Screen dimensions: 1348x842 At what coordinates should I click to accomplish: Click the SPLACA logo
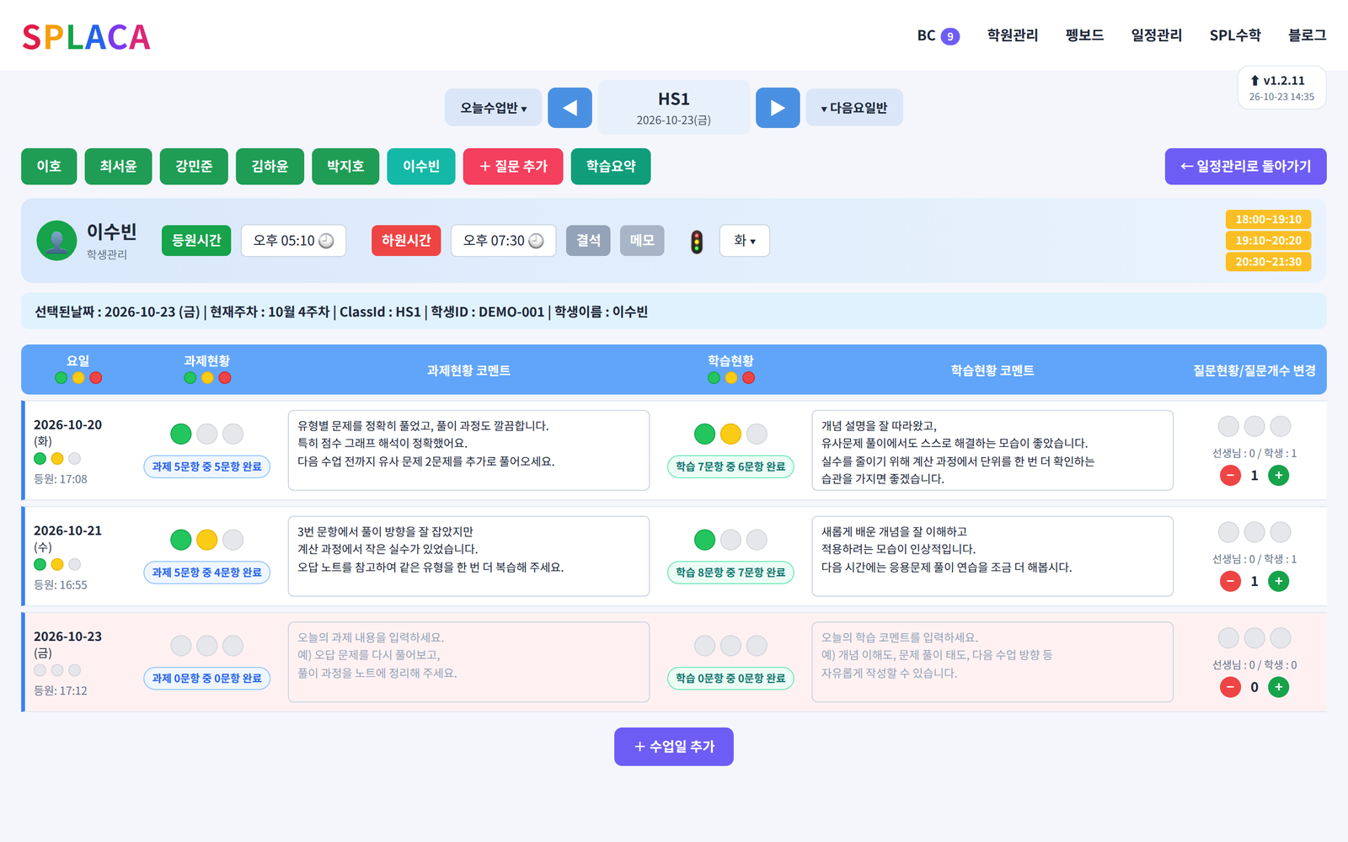click(x=86, y=37)
